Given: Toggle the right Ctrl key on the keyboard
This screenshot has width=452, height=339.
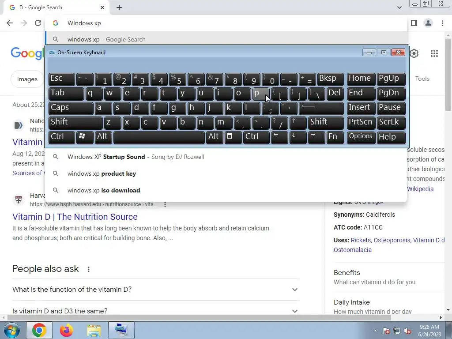Looking at the screenshot, I should tap(256, 137).
